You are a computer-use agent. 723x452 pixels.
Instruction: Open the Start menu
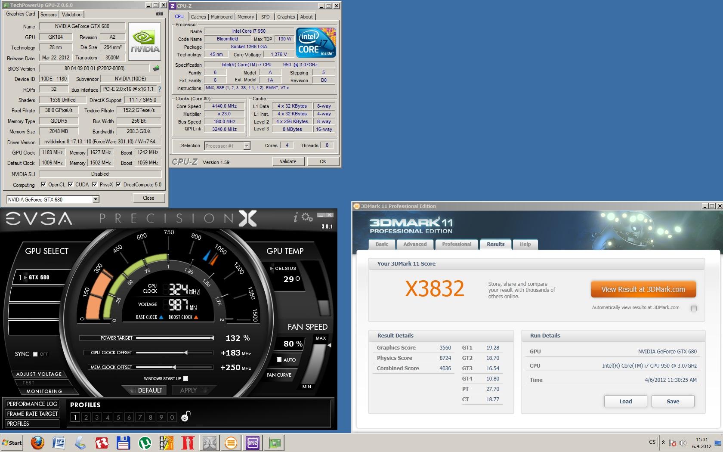pos(12,443)
